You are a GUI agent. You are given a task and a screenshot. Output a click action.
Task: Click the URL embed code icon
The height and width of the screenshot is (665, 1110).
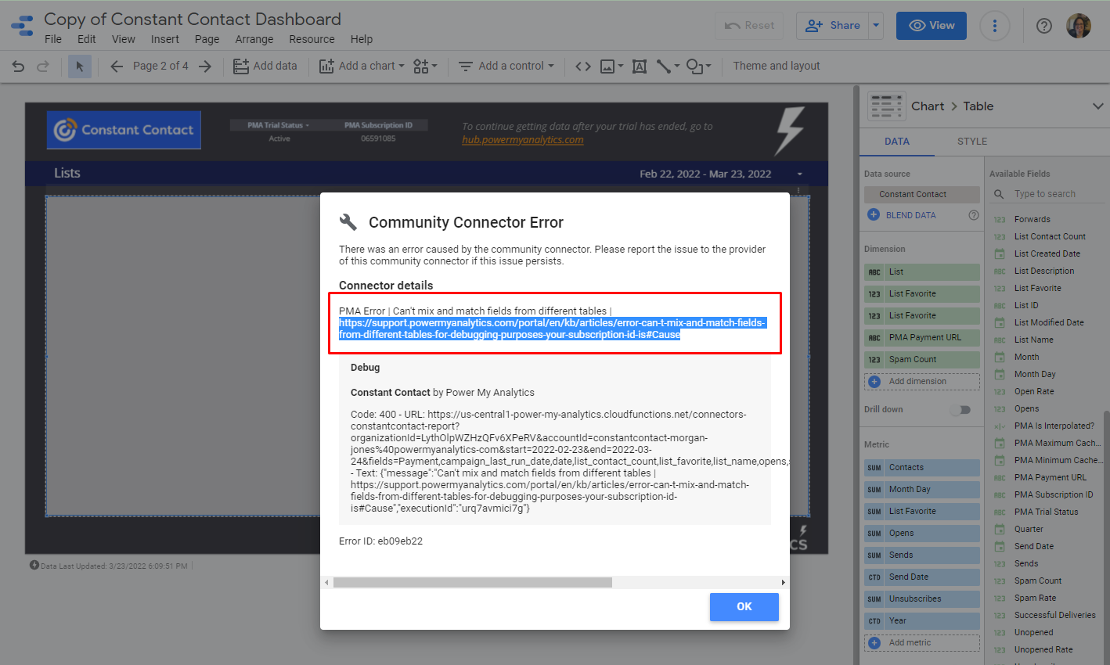pyautogui.click(x=583, y=66)
